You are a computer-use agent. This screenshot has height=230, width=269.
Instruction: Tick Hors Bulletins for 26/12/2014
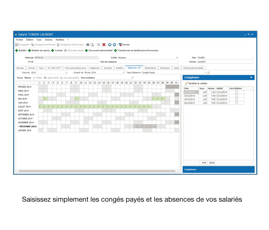click(x=237, y=103)
